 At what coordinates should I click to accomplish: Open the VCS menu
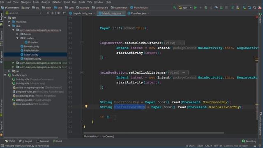coord(90,2)
